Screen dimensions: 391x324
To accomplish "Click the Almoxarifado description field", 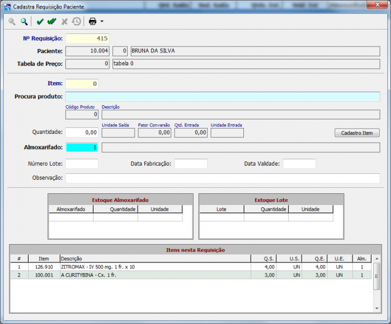I will pos(241,147).
